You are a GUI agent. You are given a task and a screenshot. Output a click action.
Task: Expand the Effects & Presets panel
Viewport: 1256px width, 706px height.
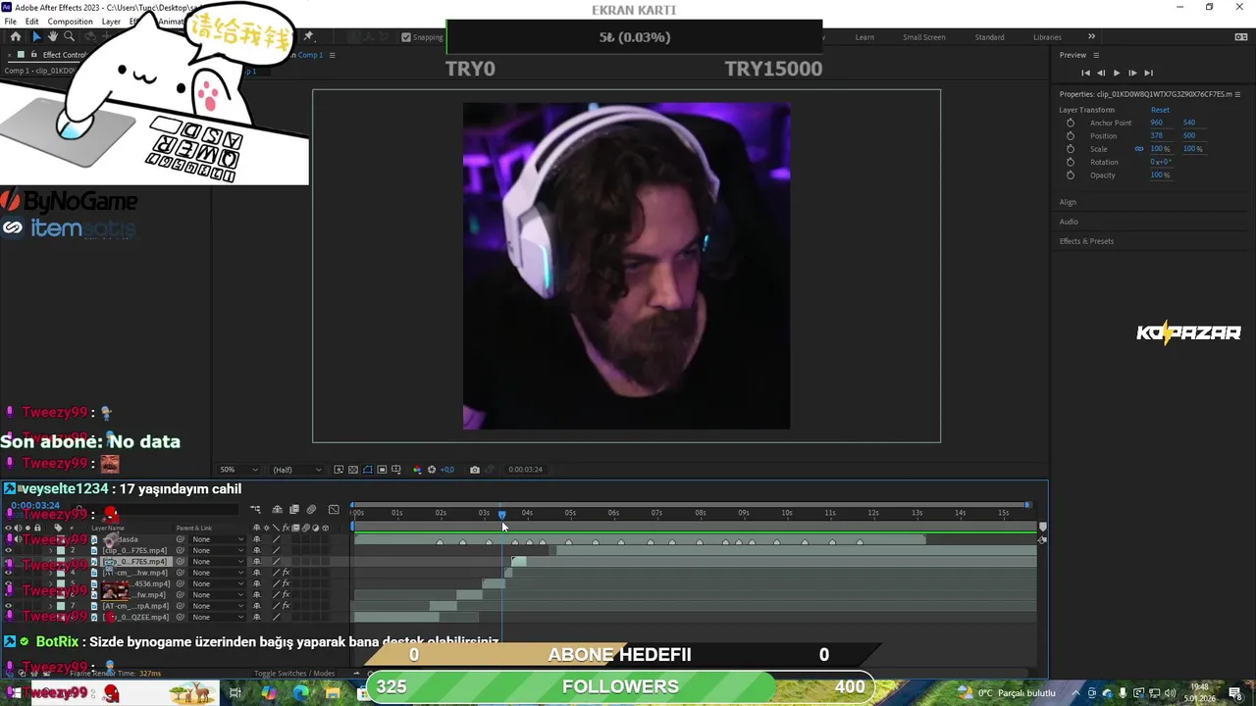coord(1086,241)
